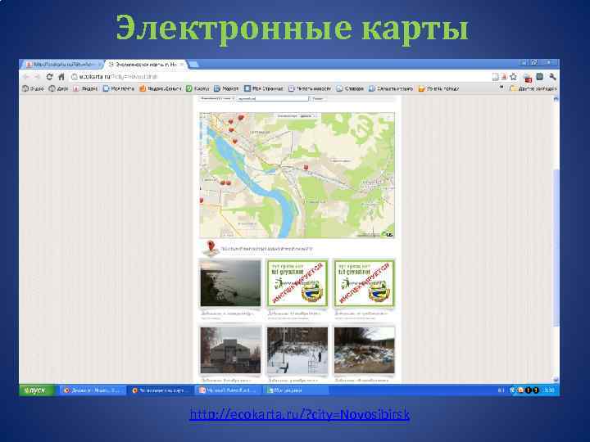Select the 'Экологическая карта' tab
The image size is (590, 442).
[145, 65]
